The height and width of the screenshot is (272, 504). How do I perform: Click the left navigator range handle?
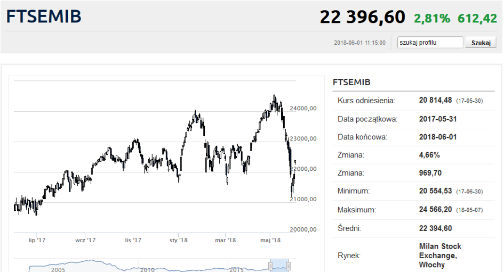click(x=270, y=266)
